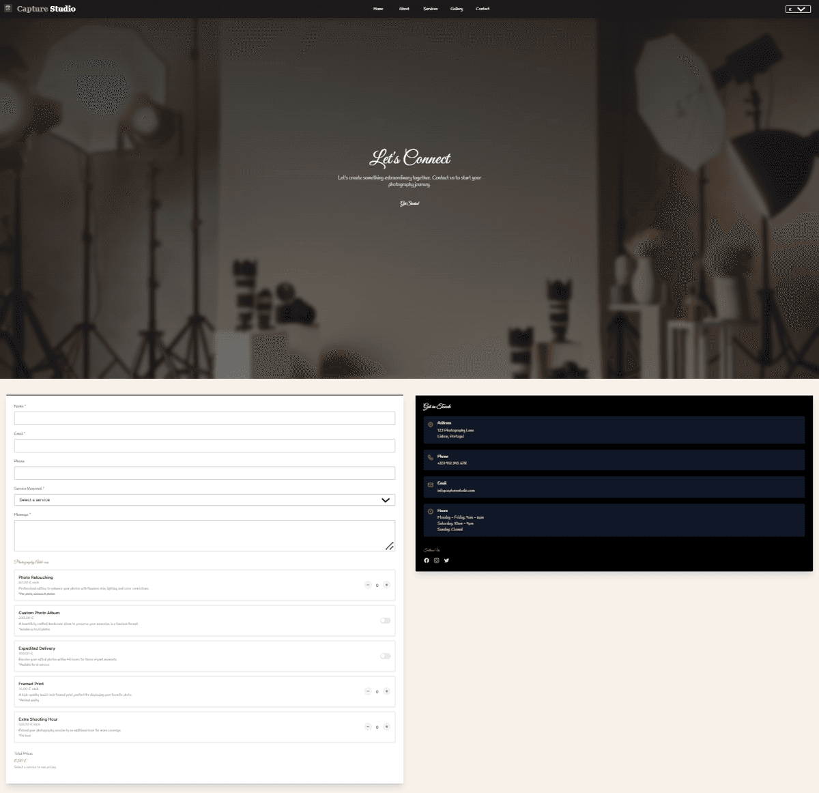Image resolution: width=819 pixels, height=793 pixels.
Task: Open the Facebook social link icon
Action: 427,560
